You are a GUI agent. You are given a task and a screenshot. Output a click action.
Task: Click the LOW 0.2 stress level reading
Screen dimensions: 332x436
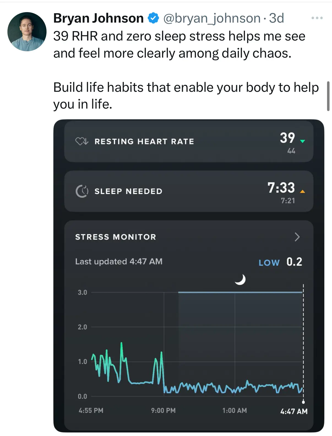[x=280, y=262]
